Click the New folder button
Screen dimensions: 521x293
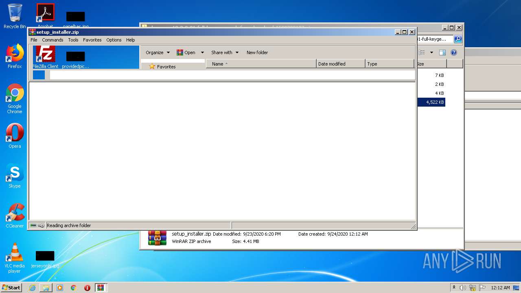(257, 52)
